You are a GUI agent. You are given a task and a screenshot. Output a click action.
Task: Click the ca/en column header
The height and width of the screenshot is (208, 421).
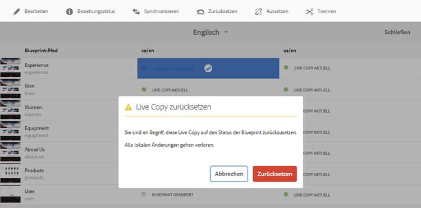148,50
